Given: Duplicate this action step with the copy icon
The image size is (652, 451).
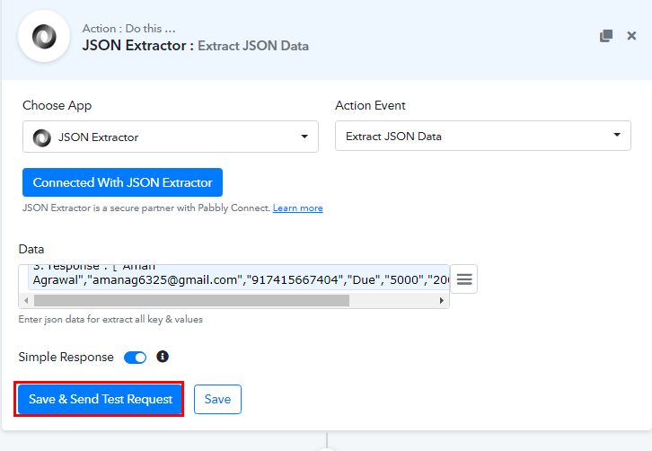Looking at the screenshot, I should coord(606,36).
